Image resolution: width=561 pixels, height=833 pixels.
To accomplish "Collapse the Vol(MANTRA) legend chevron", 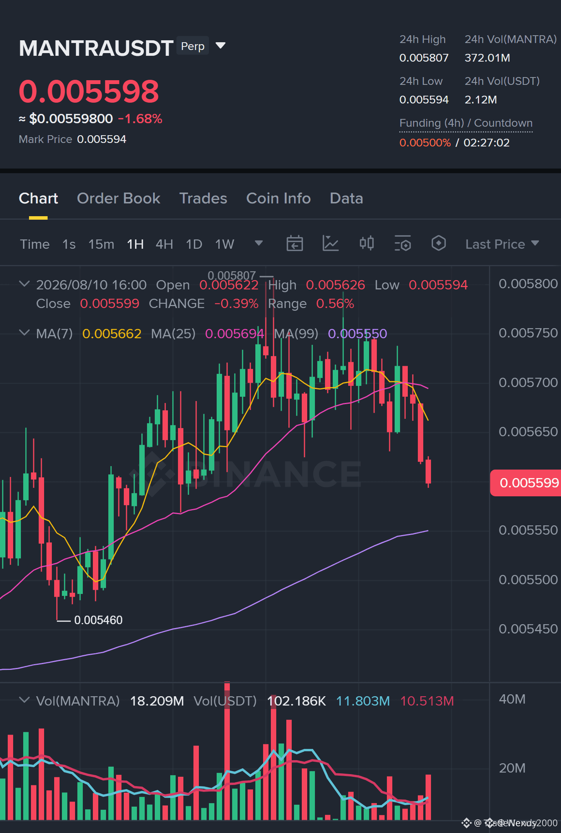I will click(24, 700).
